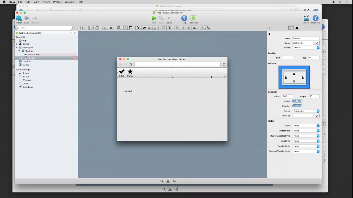Click the Filter search field in navigator

tap(44, 28)
